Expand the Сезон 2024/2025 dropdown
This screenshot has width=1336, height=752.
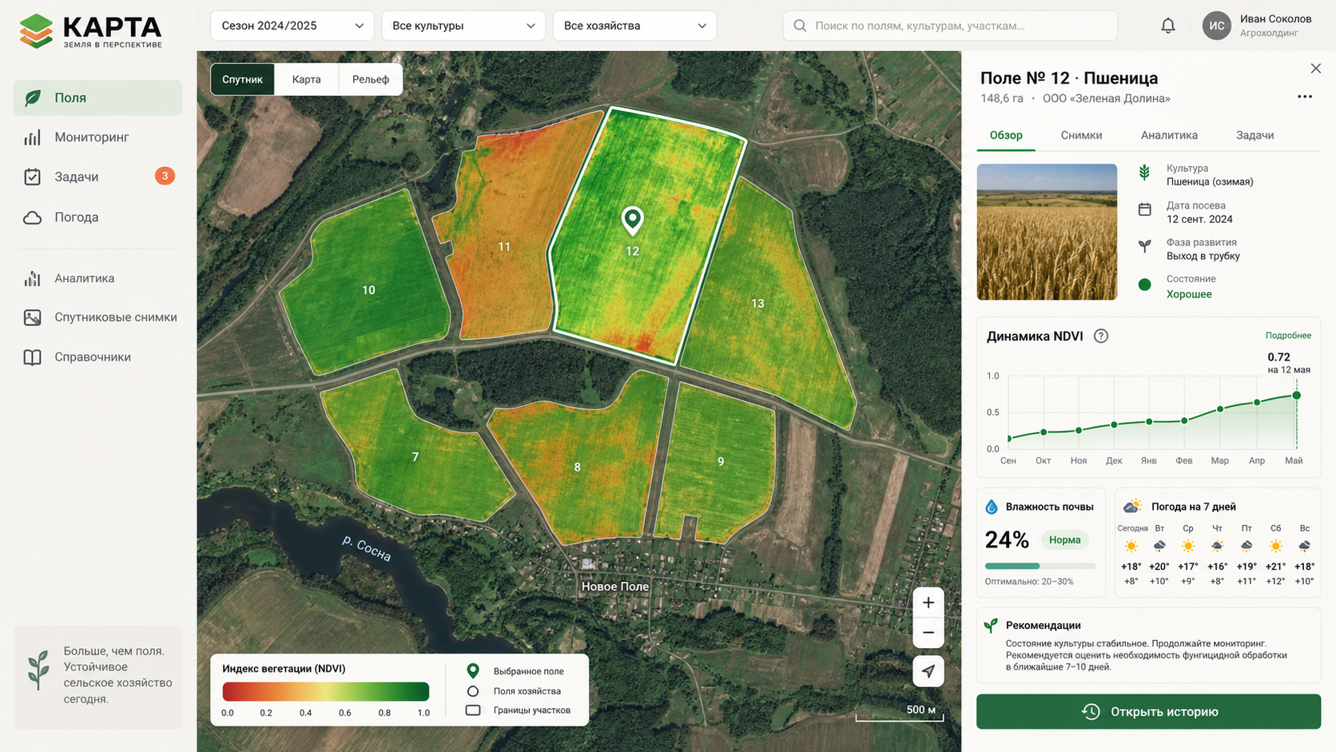coord(292,26)
